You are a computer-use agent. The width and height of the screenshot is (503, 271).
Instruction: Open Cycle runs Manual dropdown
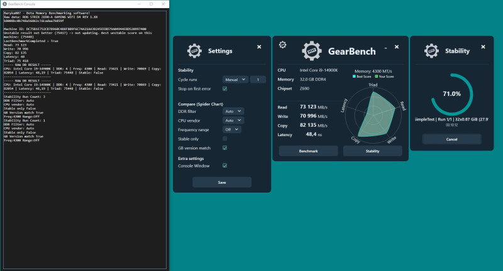pyautogui.click(x=235, y=79)
